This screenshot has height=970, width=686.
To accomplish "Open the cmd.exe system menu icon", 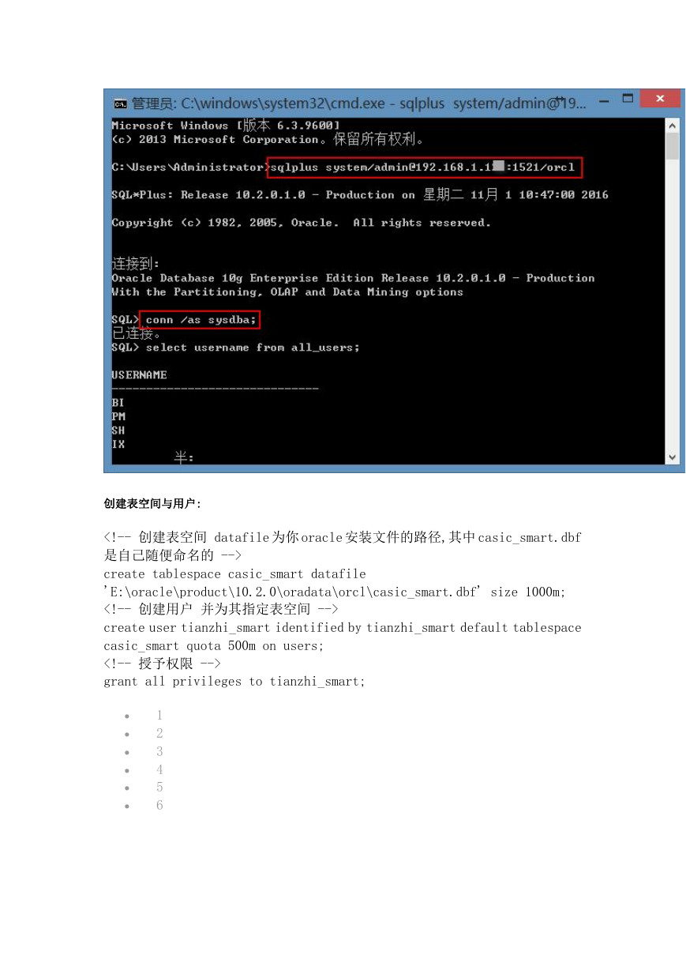I will pos(120,103).
